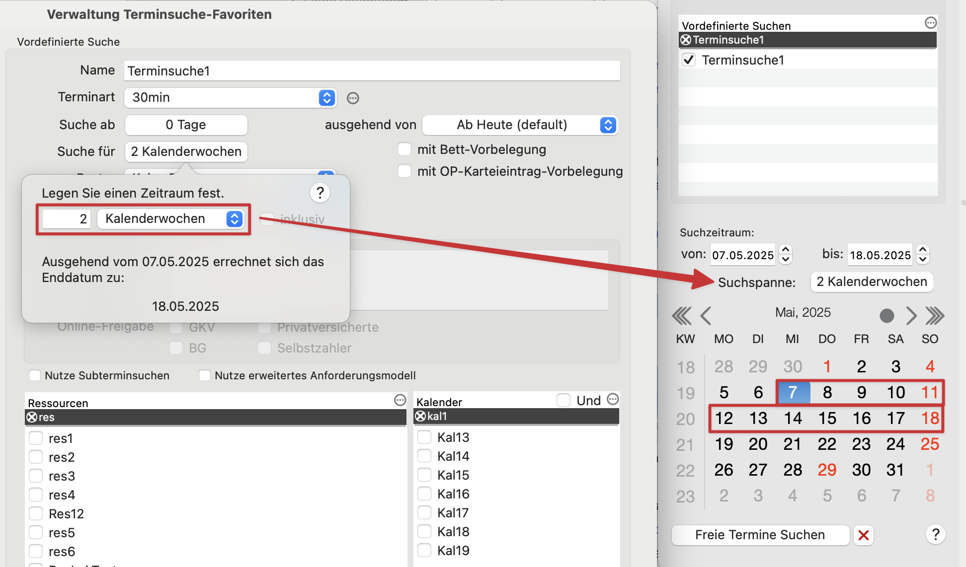This screenshot has width=966, height=567.
Task: Select May 22 in the calendar
Action: point(827,444)
